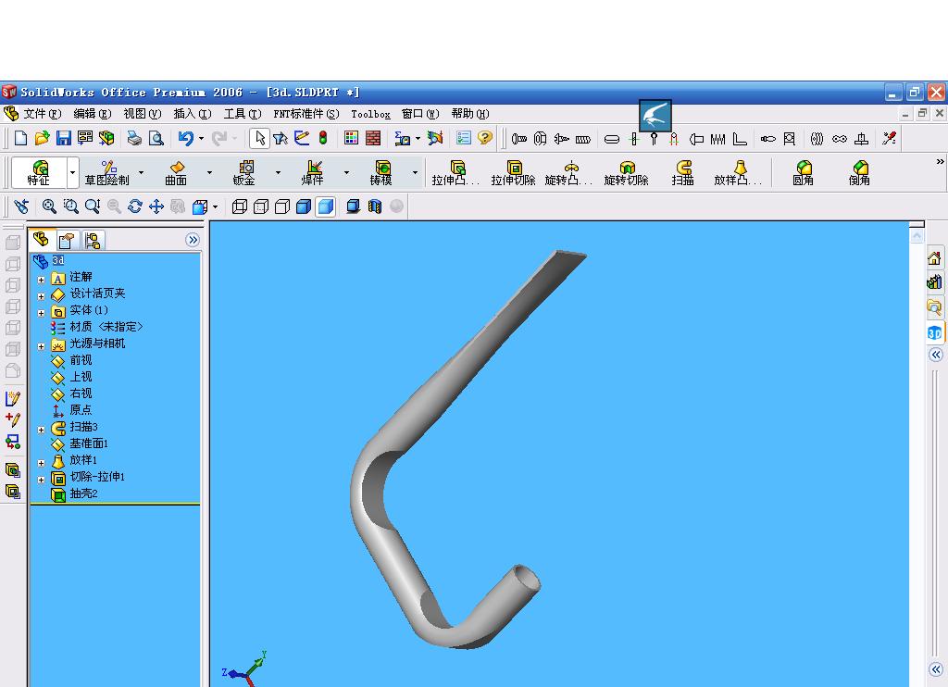This screenshot has height=687, width=948.
Task: Apply the 倒角 chamfer tool
Action: tap(859, 172)
